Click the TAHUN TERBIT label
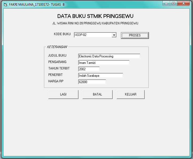 click(59, 68)
